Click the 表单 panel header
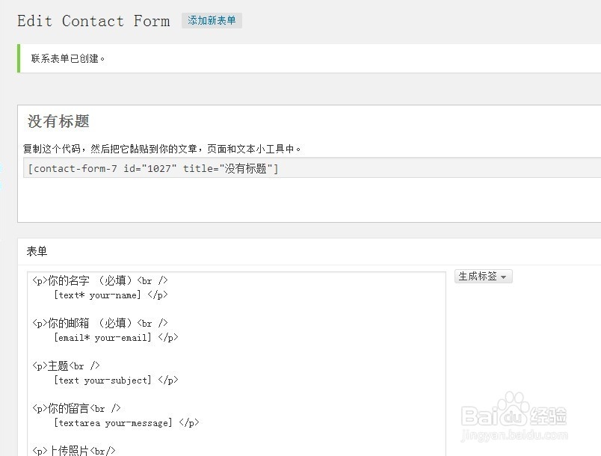Viewport: 601px width, 456px height. point(37,252)
